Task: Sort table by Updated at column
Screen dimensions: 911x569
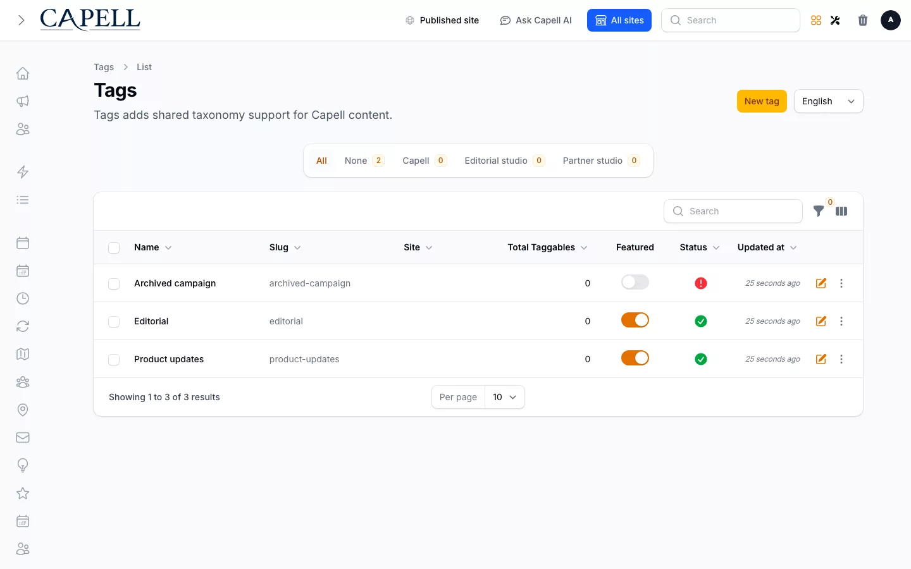Action: tap(767, 247)
